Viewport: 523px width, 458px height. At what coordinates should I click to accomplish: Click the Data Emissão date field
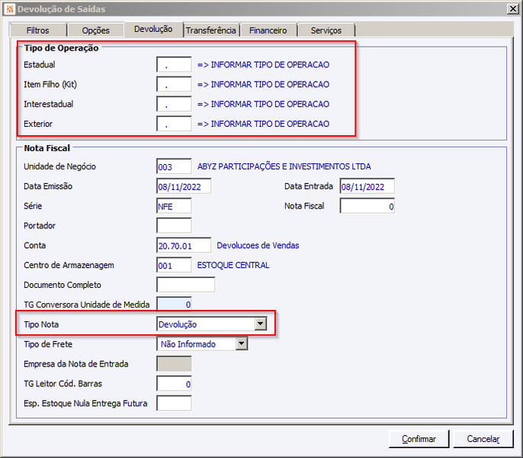click(184, 186)
